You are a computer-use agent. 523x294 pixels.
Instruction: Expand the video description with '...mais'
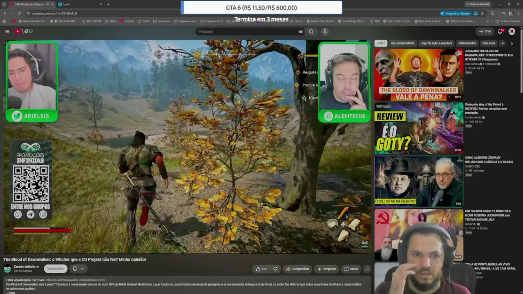point(11,292)
